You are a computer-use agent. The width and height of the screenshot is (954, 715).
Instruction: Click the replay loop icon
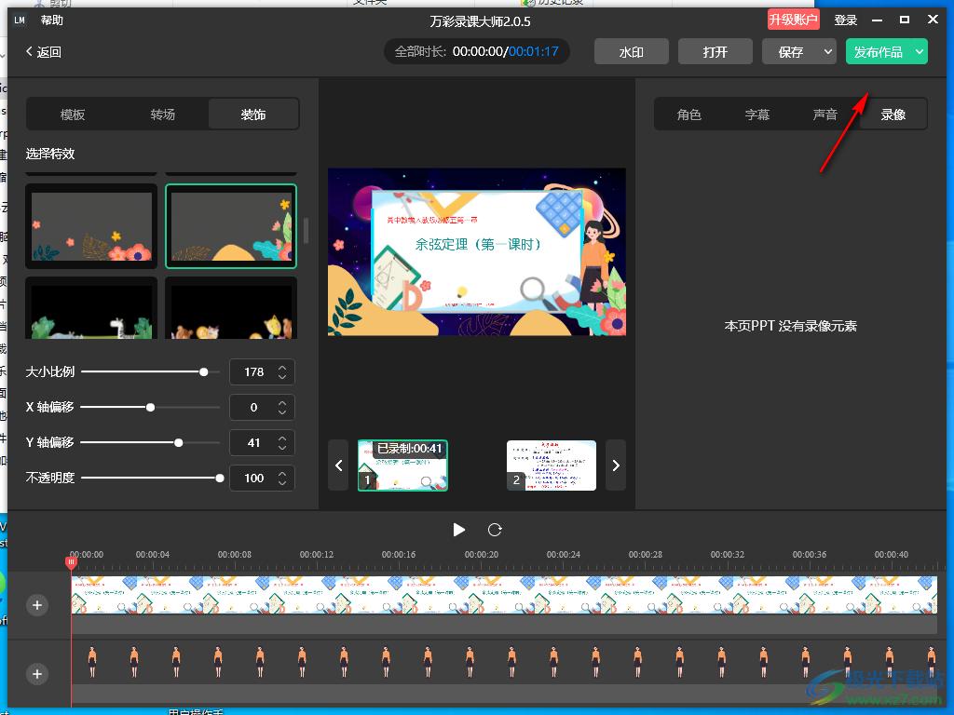pos(495,530)
